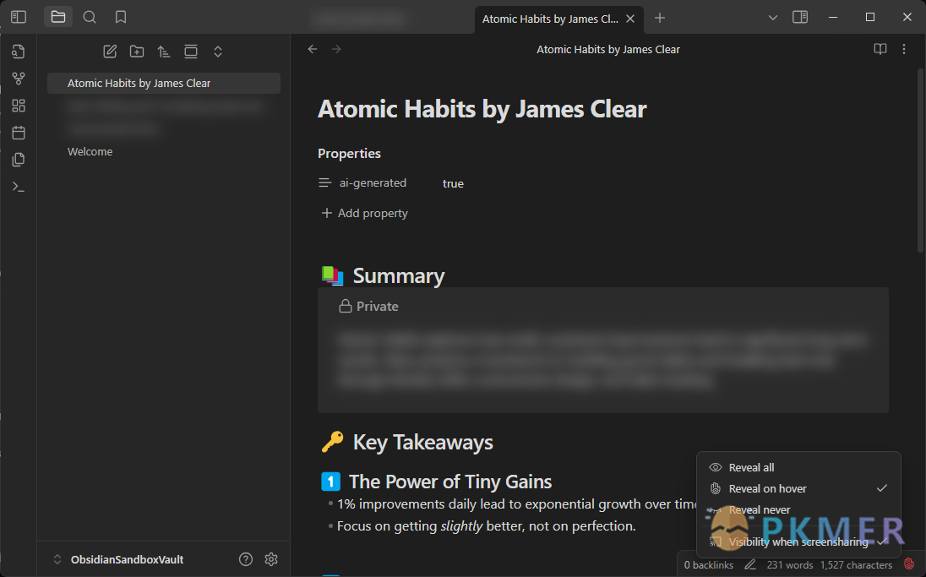
Task: Click the 0 backlinks status item
Action: 709,565
